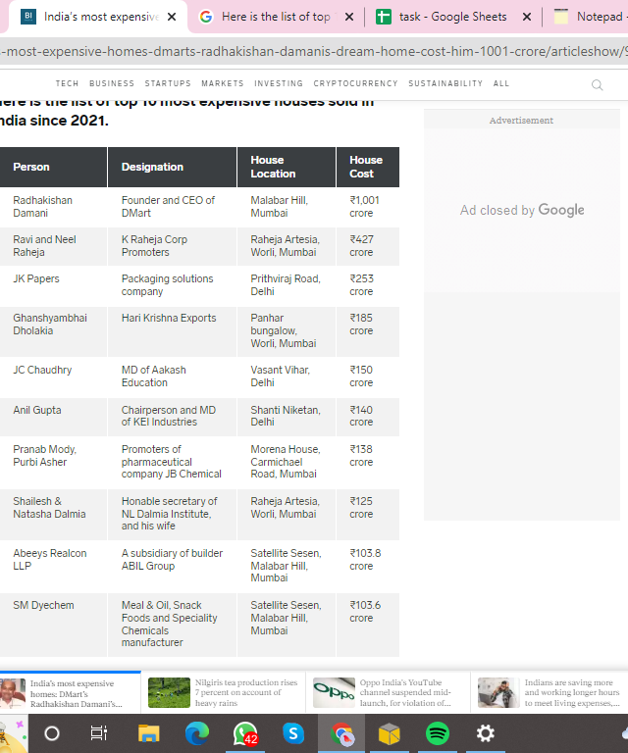This screenshot has height=753, width=628.
Task: Click the browser address bar URL
Action: (314, 51)
